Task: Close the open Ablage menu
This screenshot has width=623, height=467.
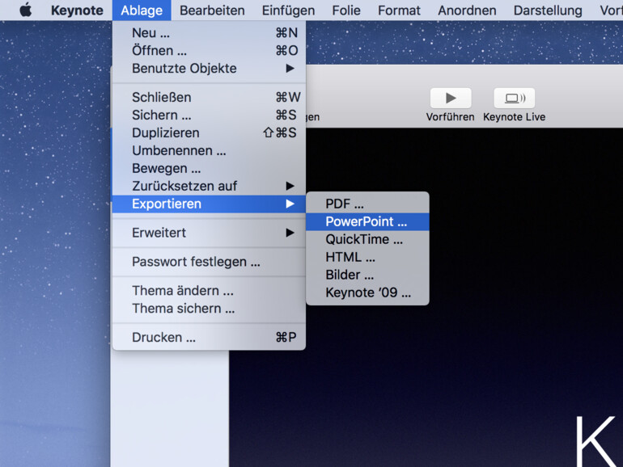Action: coord(142,10)
